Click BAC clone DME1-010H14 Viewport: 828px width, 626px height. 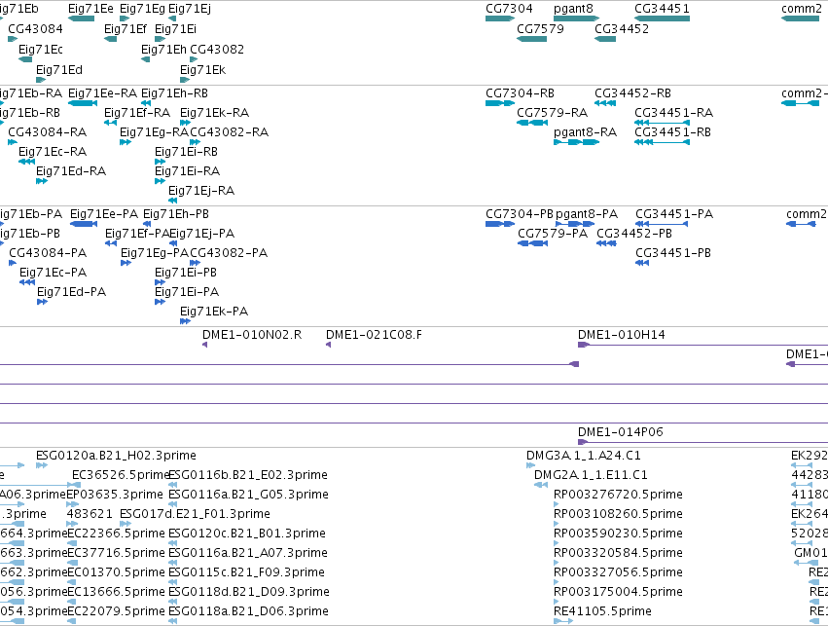click(622, 335)
